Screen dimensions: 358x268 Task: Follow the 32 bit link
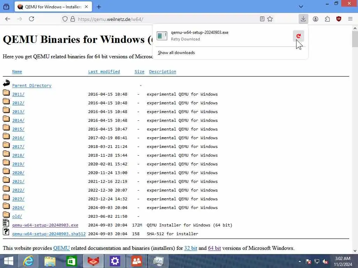pyautogui.click(x=191, y=248)
